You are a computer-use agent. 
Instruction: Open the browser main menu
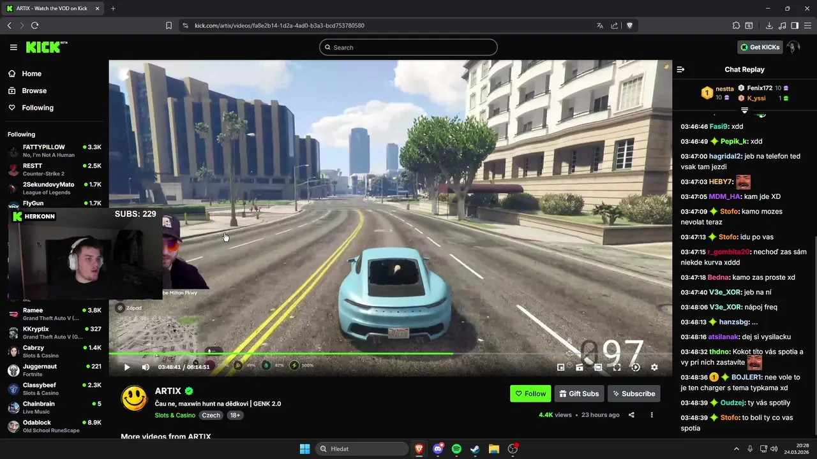807,25
